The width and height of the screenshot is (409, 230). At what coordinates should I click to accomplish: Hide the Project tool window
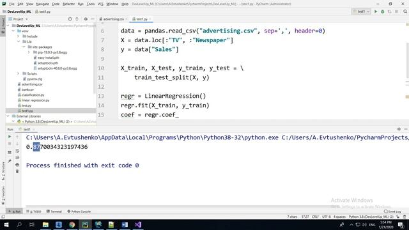pos(93,19)
